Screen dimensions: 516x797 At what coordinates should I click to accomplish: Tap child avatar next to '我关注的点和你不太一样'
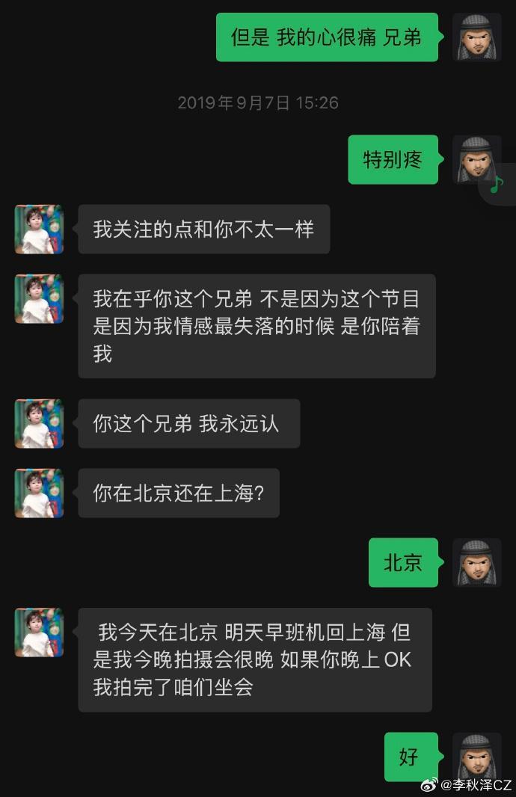point(39,230)
